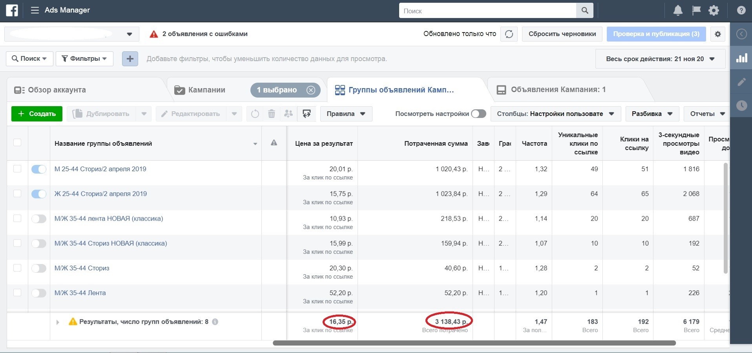Click the refresh data icon

coord(509,34)
